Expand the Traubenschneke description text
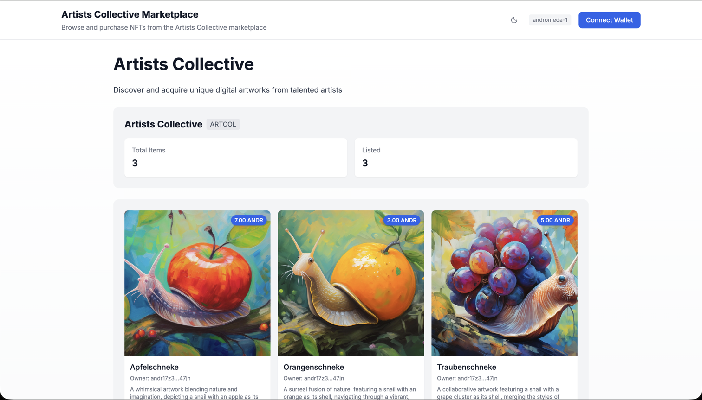The height and width of the screenshot is (400, 702). pos(504,392)
